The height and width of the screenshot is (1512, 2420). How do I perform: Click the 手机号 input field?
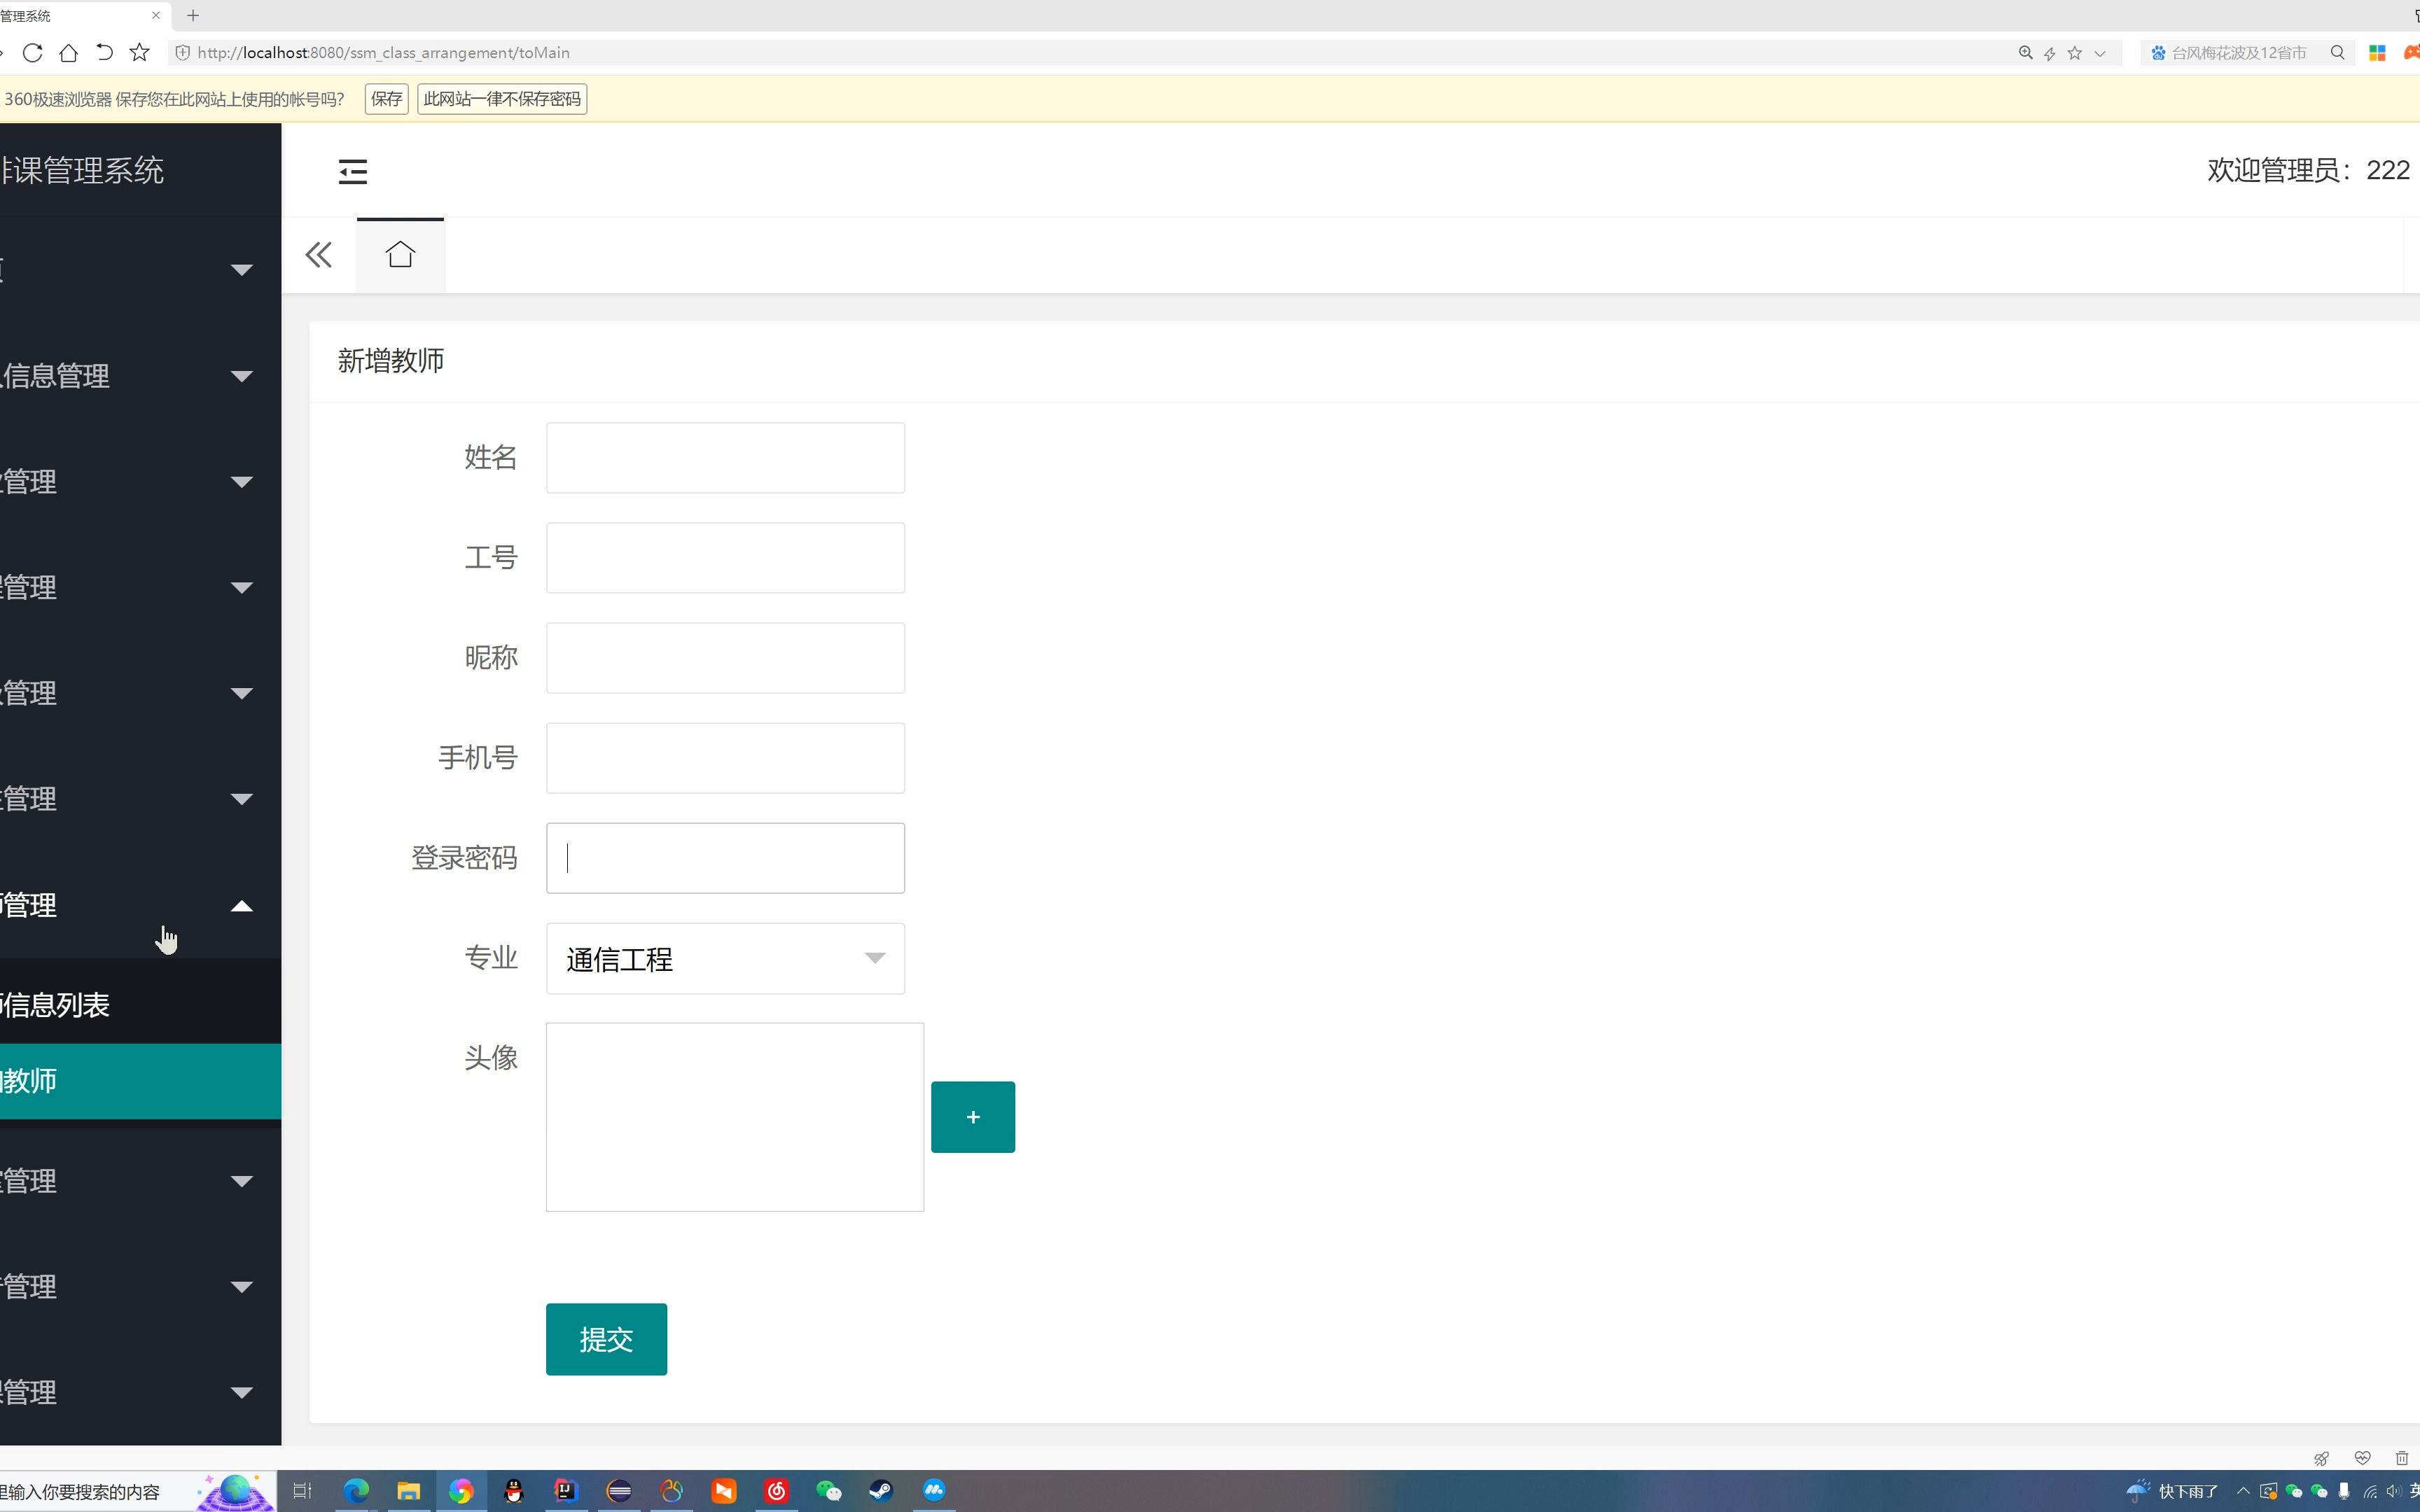[725, 758]
